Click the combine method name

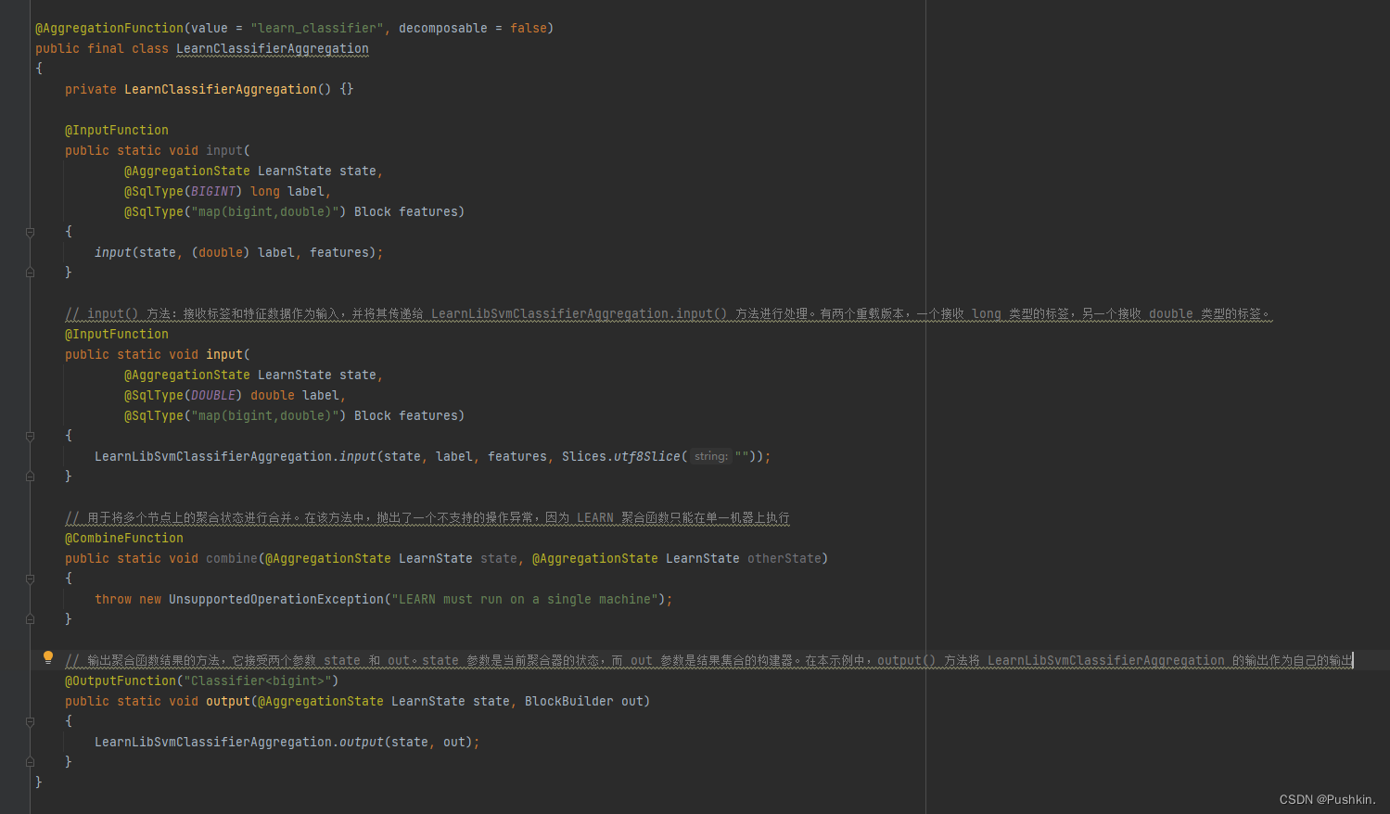tap(232, 559)
